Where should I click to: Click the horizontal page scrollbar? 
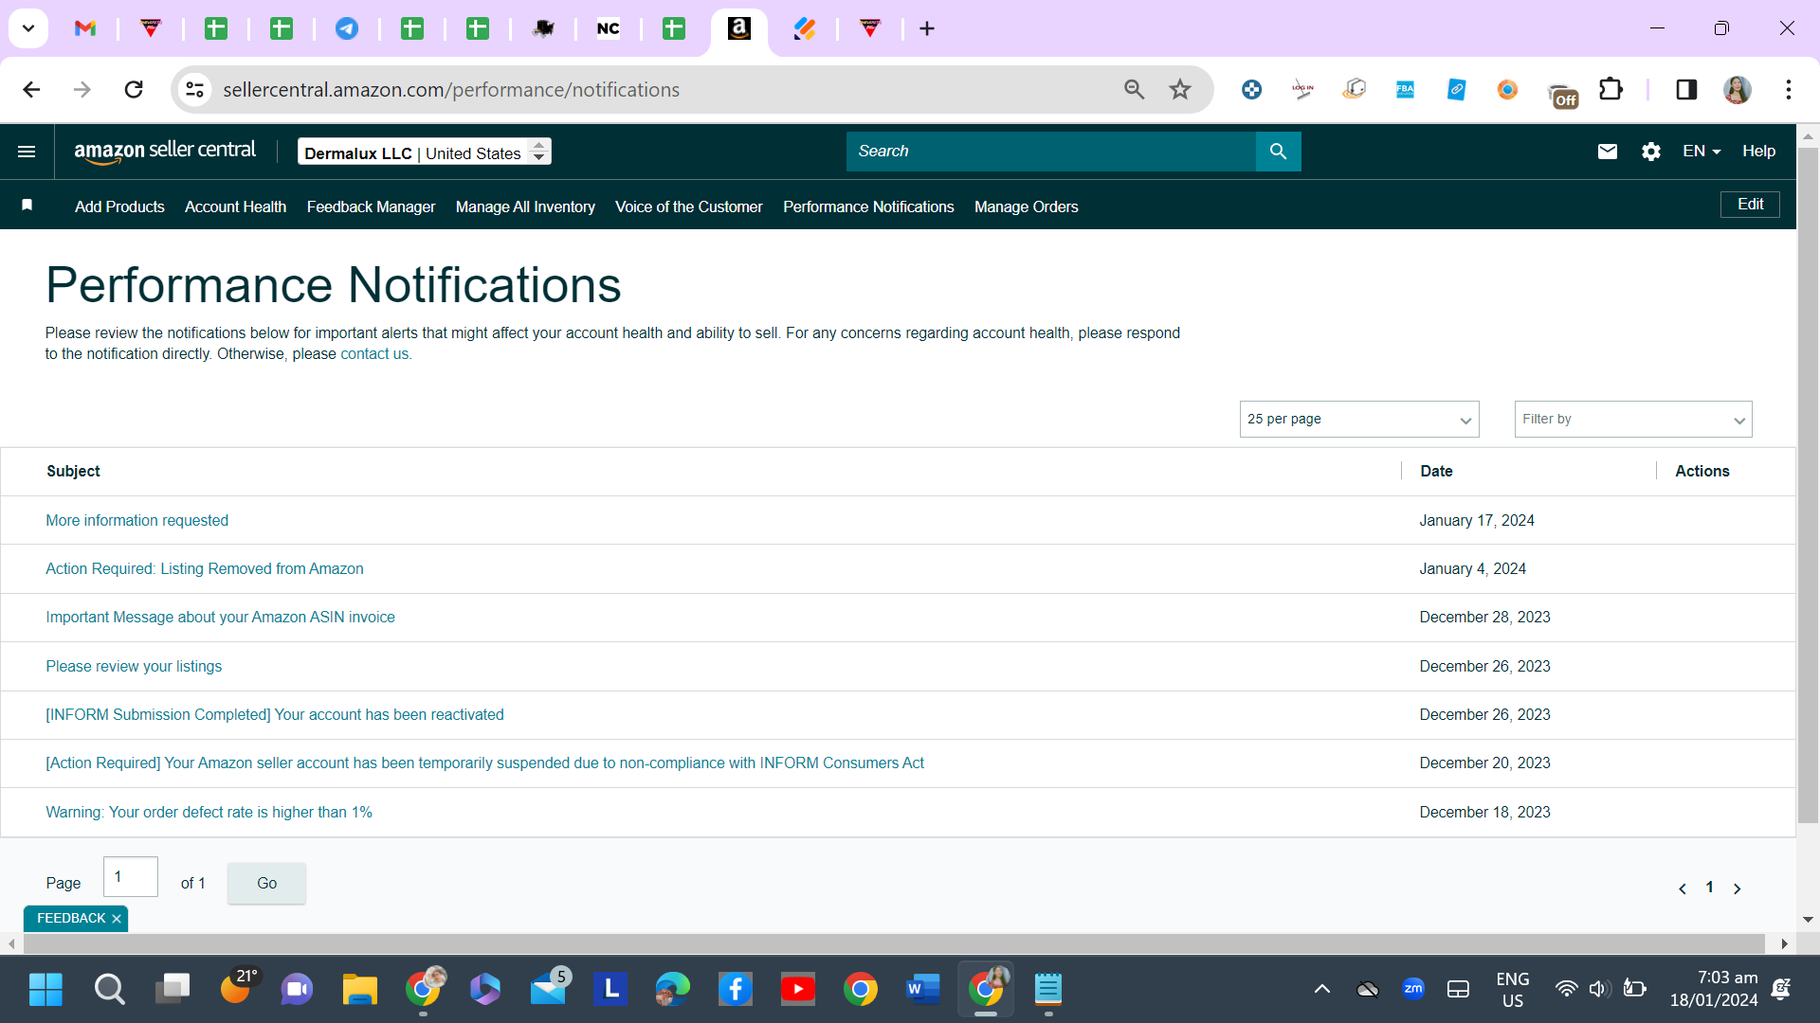[893, 943]
